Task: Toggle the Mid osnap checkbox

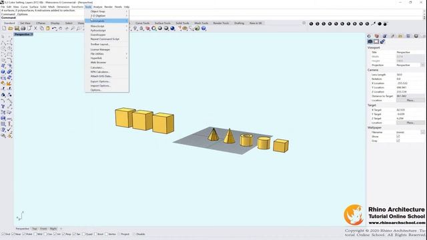Action: (35, 234)
